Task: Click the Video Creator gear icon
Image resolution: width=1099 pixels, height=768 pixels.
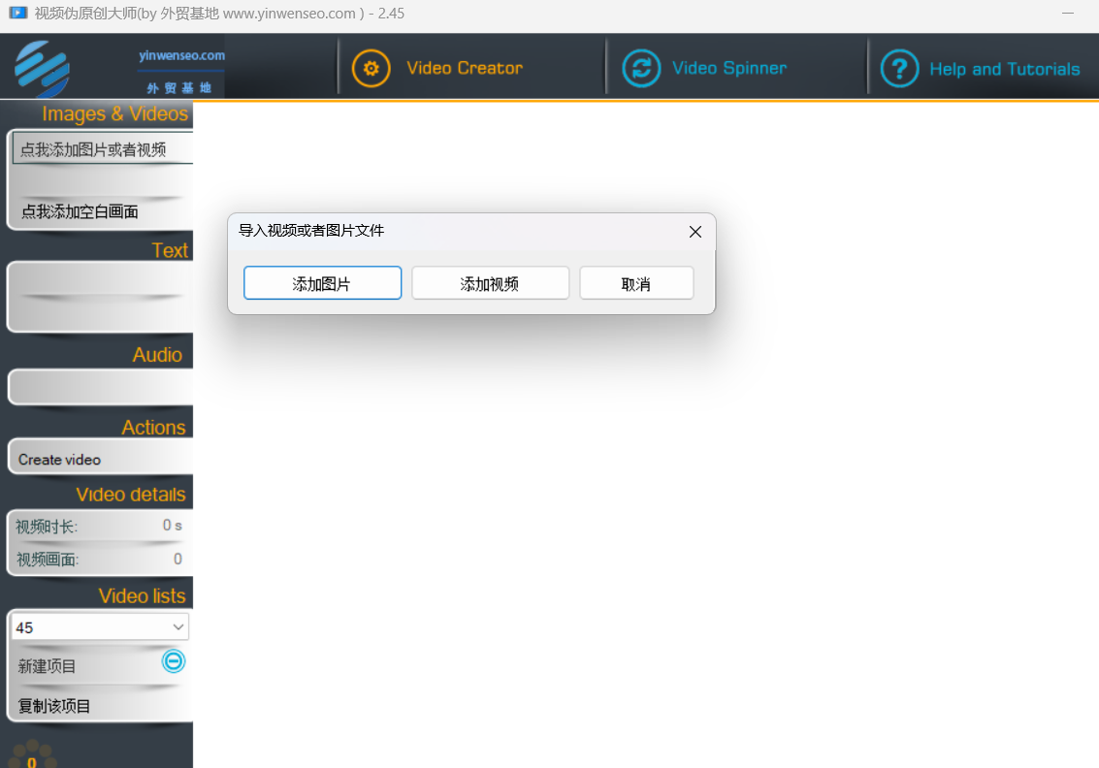Action: point(371,69)
